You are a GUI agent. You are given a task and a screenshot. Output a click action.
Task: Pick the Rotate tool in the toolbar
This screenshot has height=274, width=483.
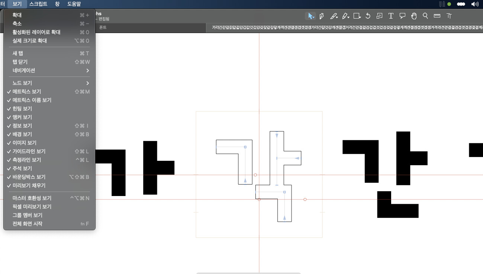coord(368,16)
